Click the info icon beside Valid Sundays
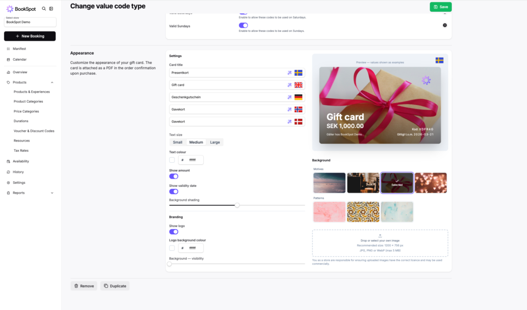The image size is (527, 310). (445, 25)
